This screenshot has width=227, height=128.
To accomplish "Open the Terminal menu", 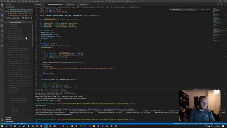I will (x=32, y=1).
